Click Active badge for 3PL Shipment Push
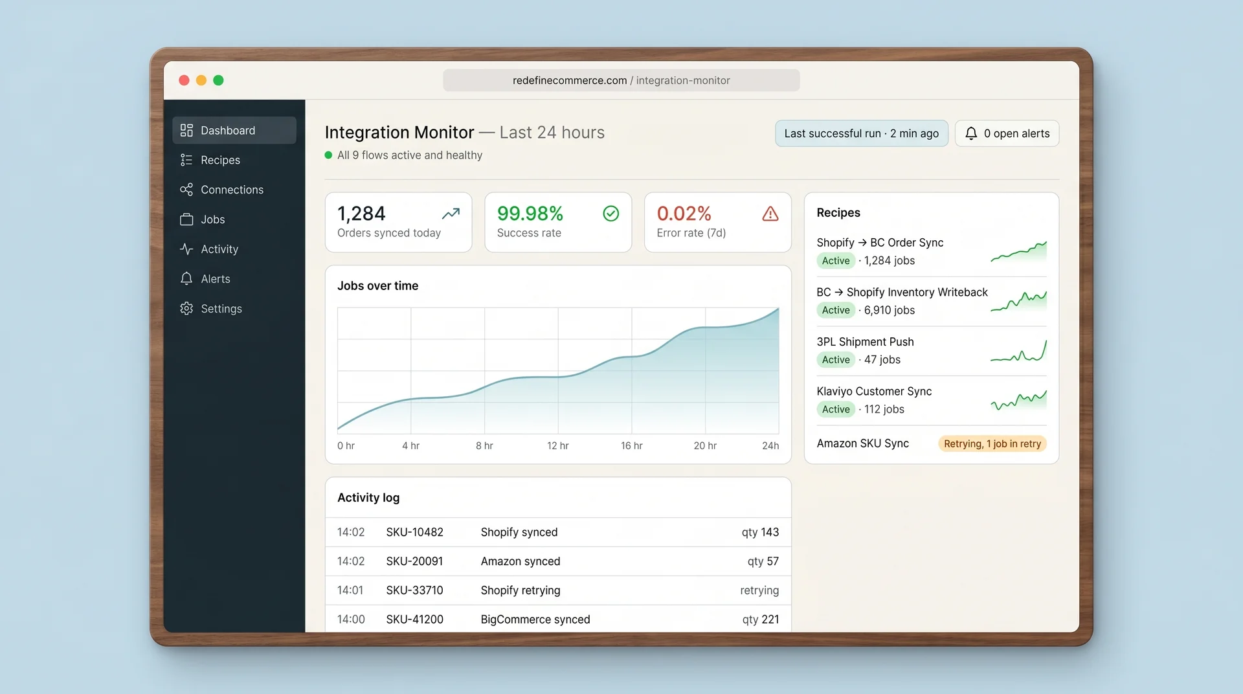 [835, 360]
